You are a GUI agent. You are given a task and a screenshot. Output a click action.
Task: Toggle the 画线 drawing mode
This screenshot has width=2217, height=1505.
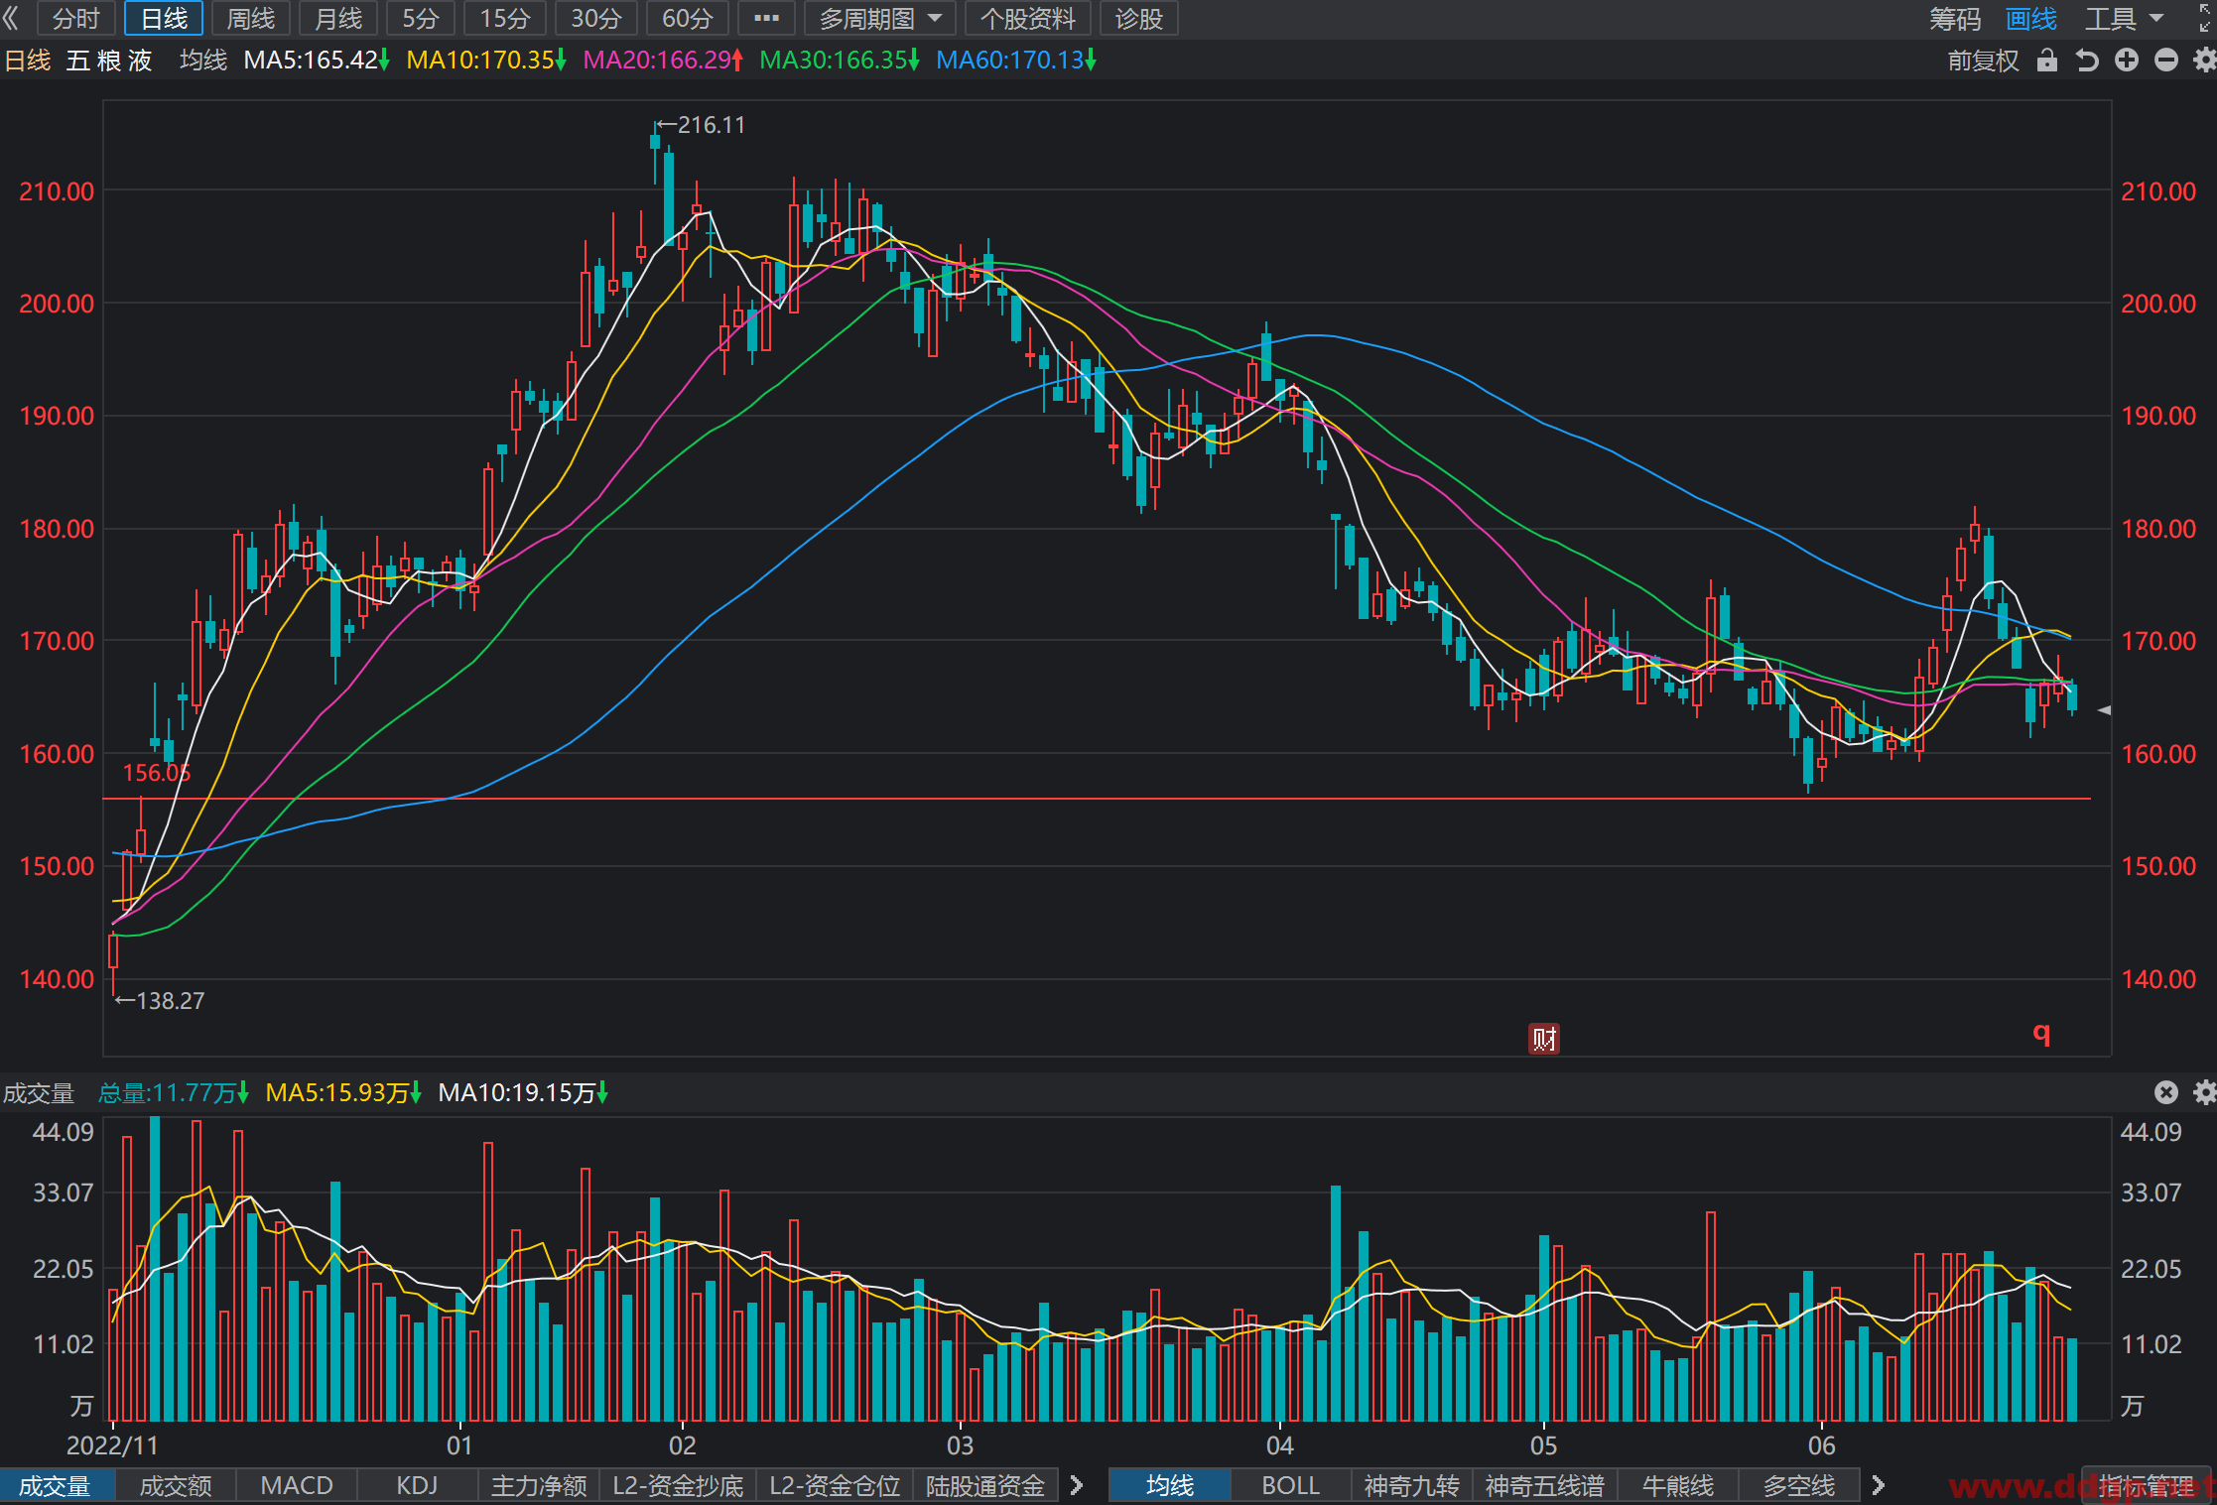(2031, 18)
